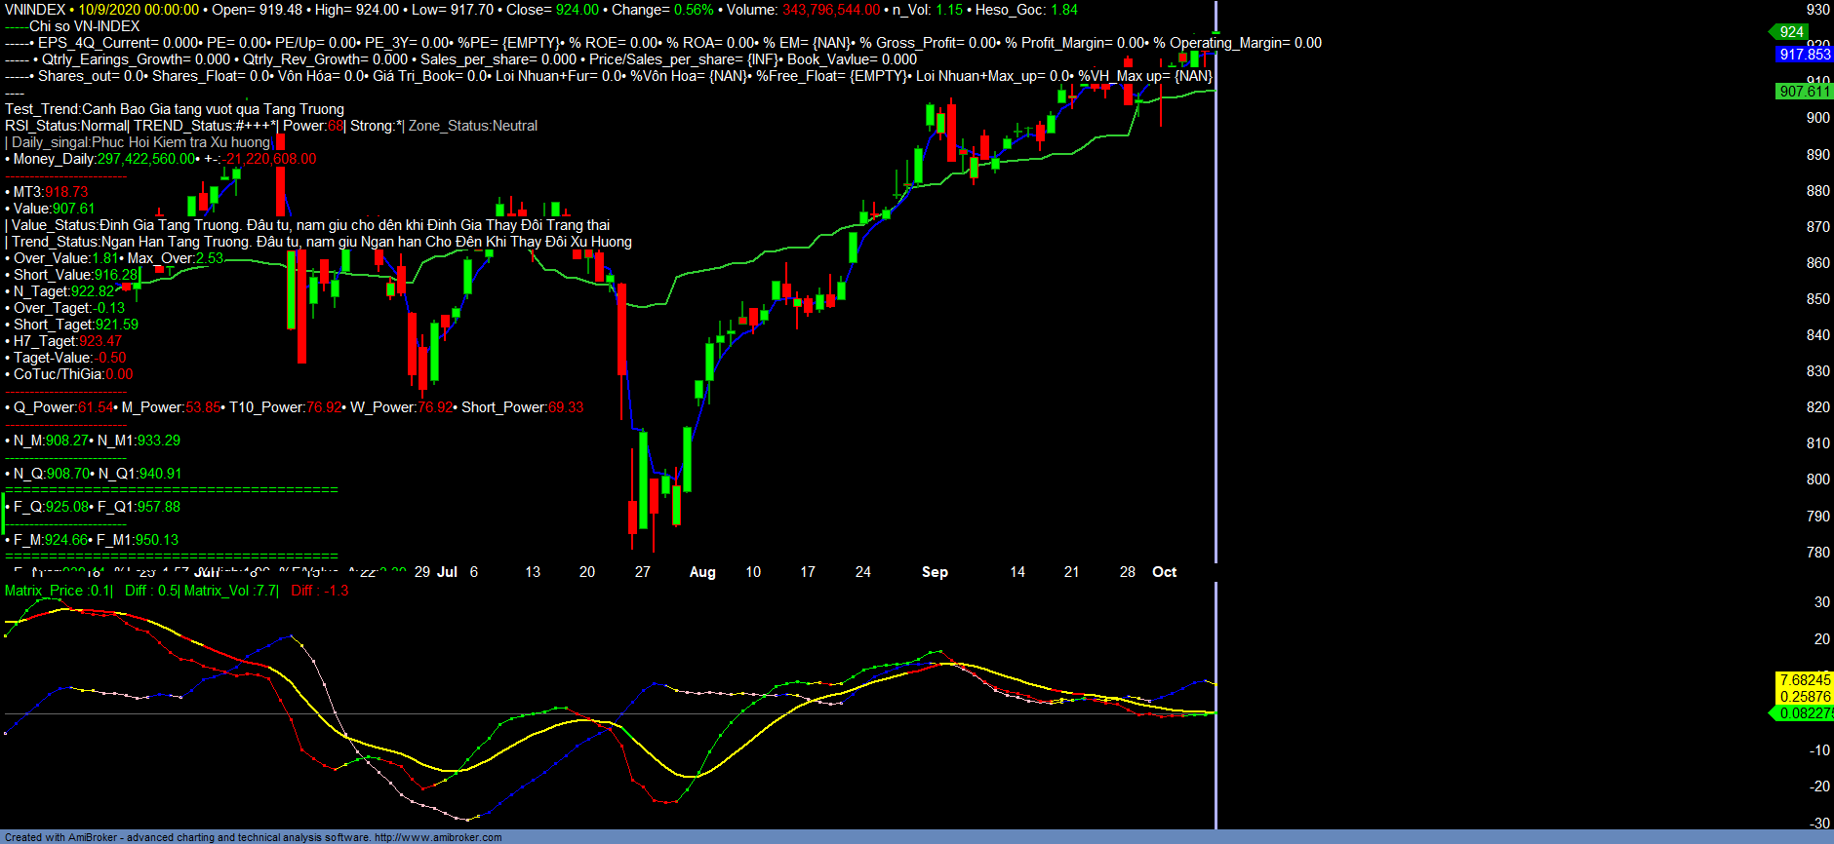Open the amibroker.com link in footer
This screenshot has height=844, width=1834.
(437, 837)
